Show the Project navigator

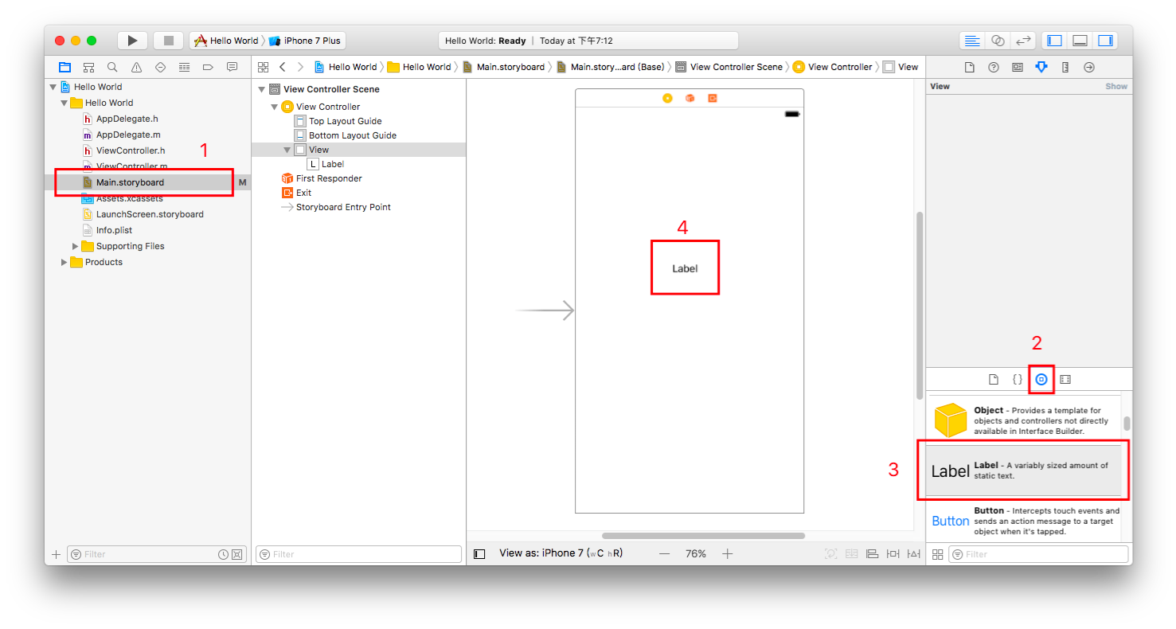[x=64, y=67]
